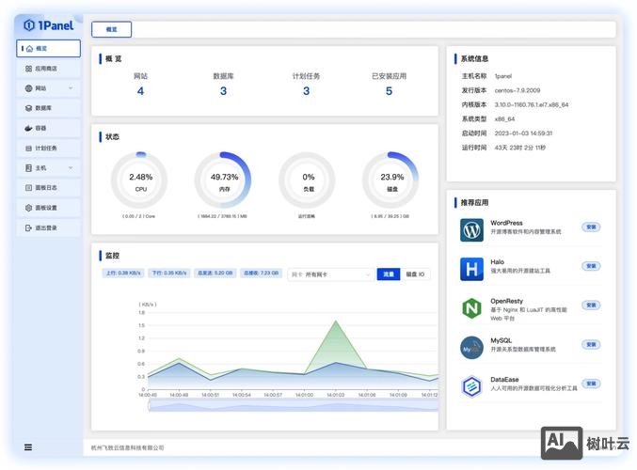Open the 网卡 network card dropdown
The width and height of the screenshot is (637, 470).
pos(330,274)
